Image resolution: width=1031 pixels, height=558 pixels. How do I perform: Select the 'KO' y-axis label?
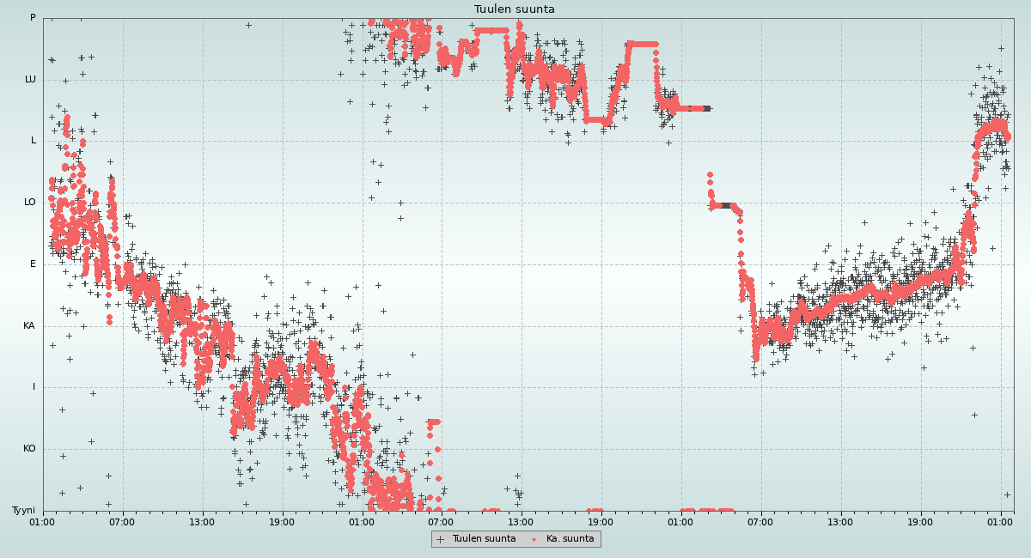click(29, 449)
